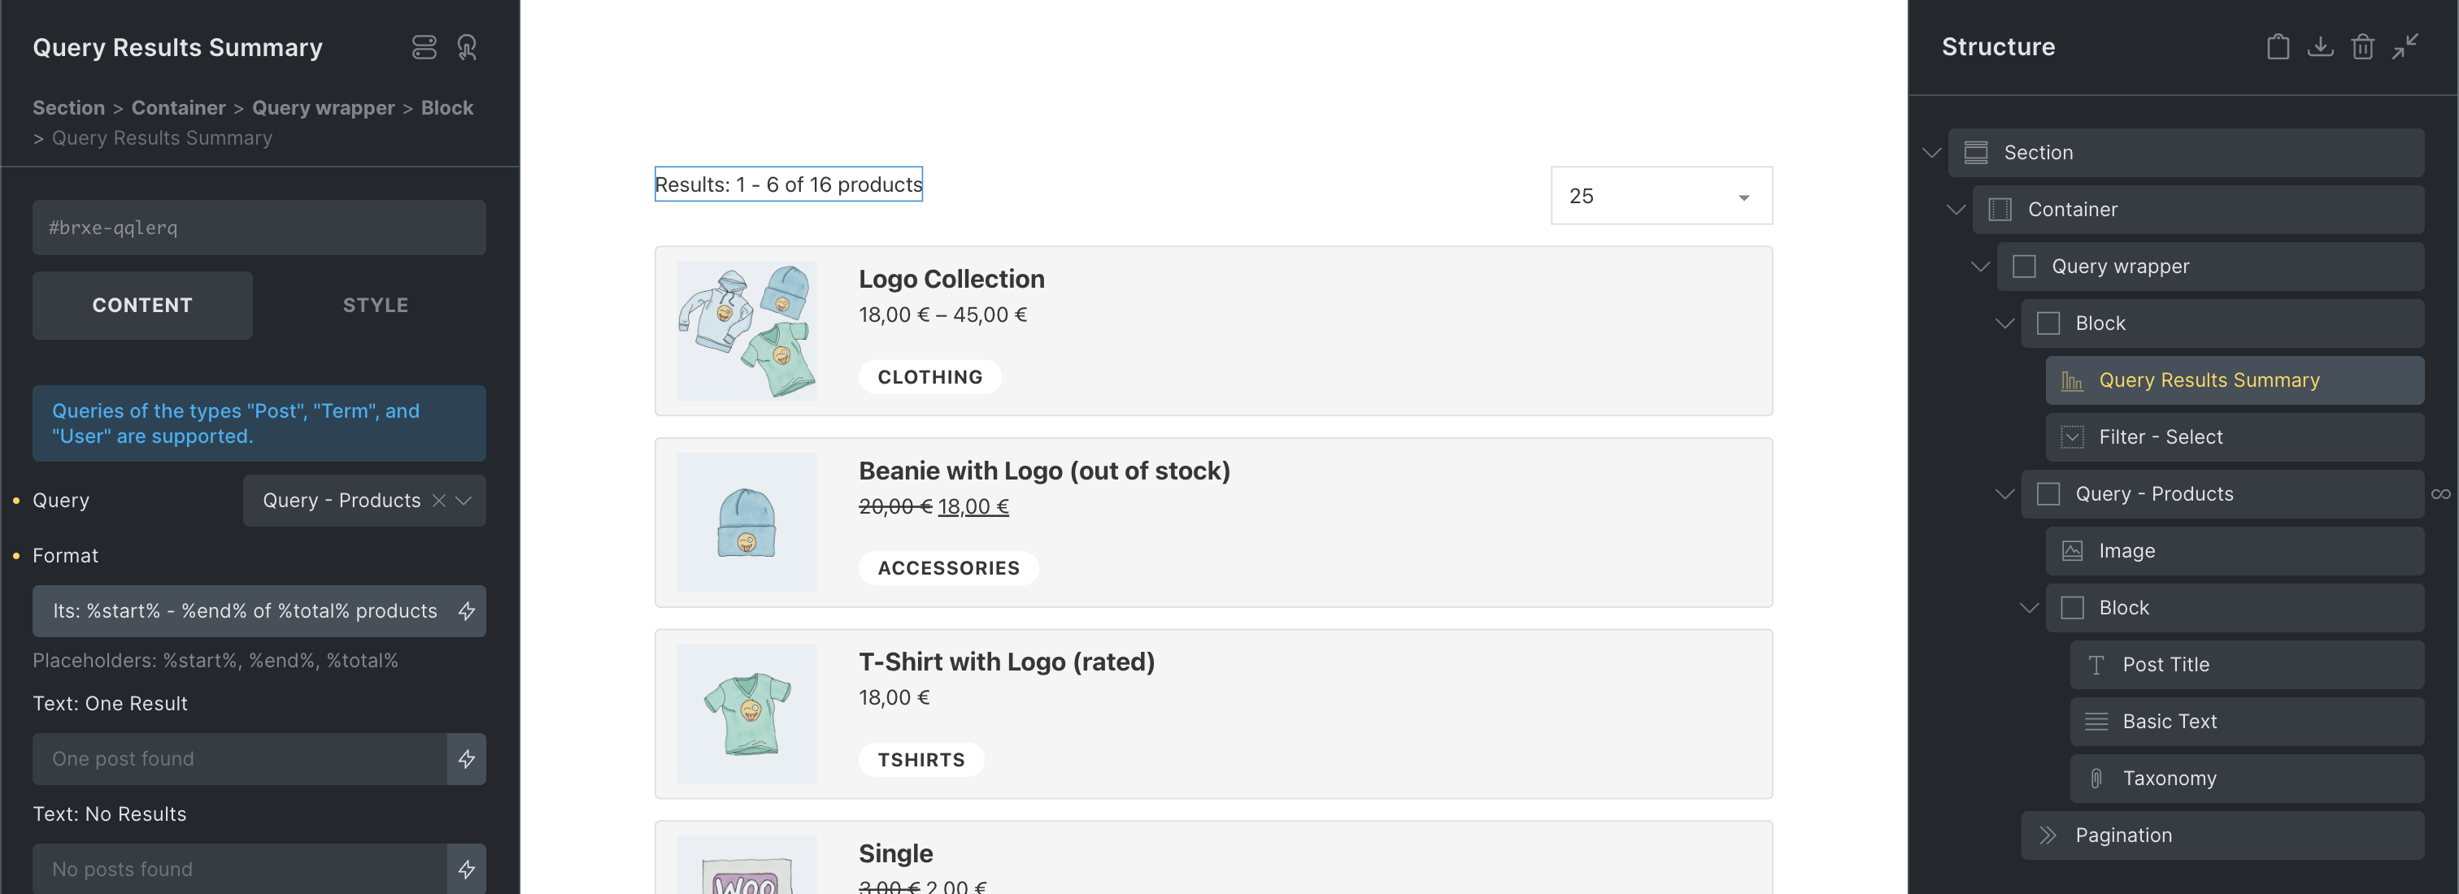Click the CSS ID input field

tap(259, 227)
